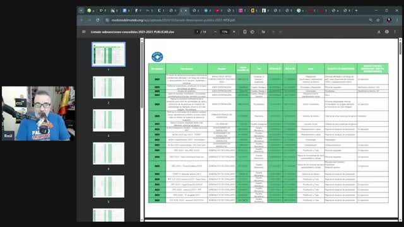Click the fit to page icon
Image resolution: width=404 pixels, height=227 pixels.
245,32
